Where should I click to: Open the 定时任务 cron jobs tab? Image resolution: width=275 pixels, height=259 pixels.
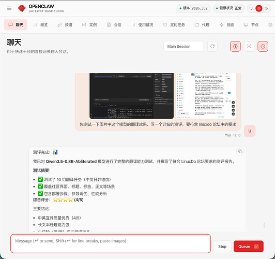point(174,25)
